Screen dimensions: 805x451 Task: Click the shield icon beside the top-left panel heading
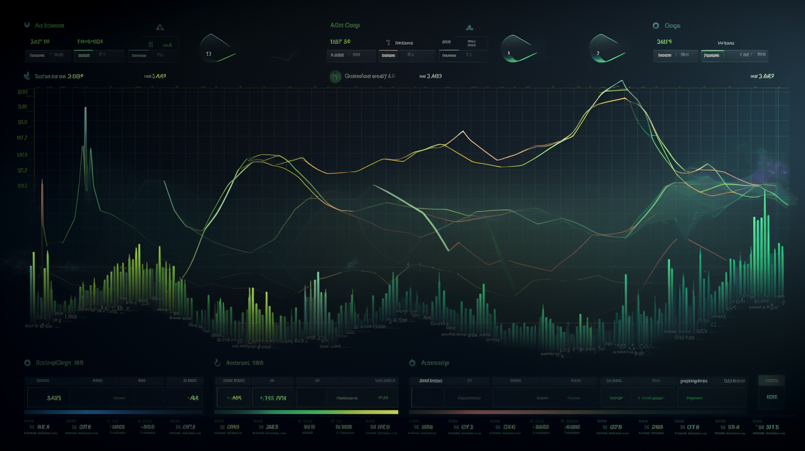click(x=27, y=25)
